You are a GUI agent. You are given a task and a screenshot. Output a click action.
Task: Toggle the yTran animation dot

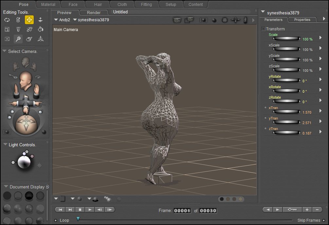tap(265, 118)
